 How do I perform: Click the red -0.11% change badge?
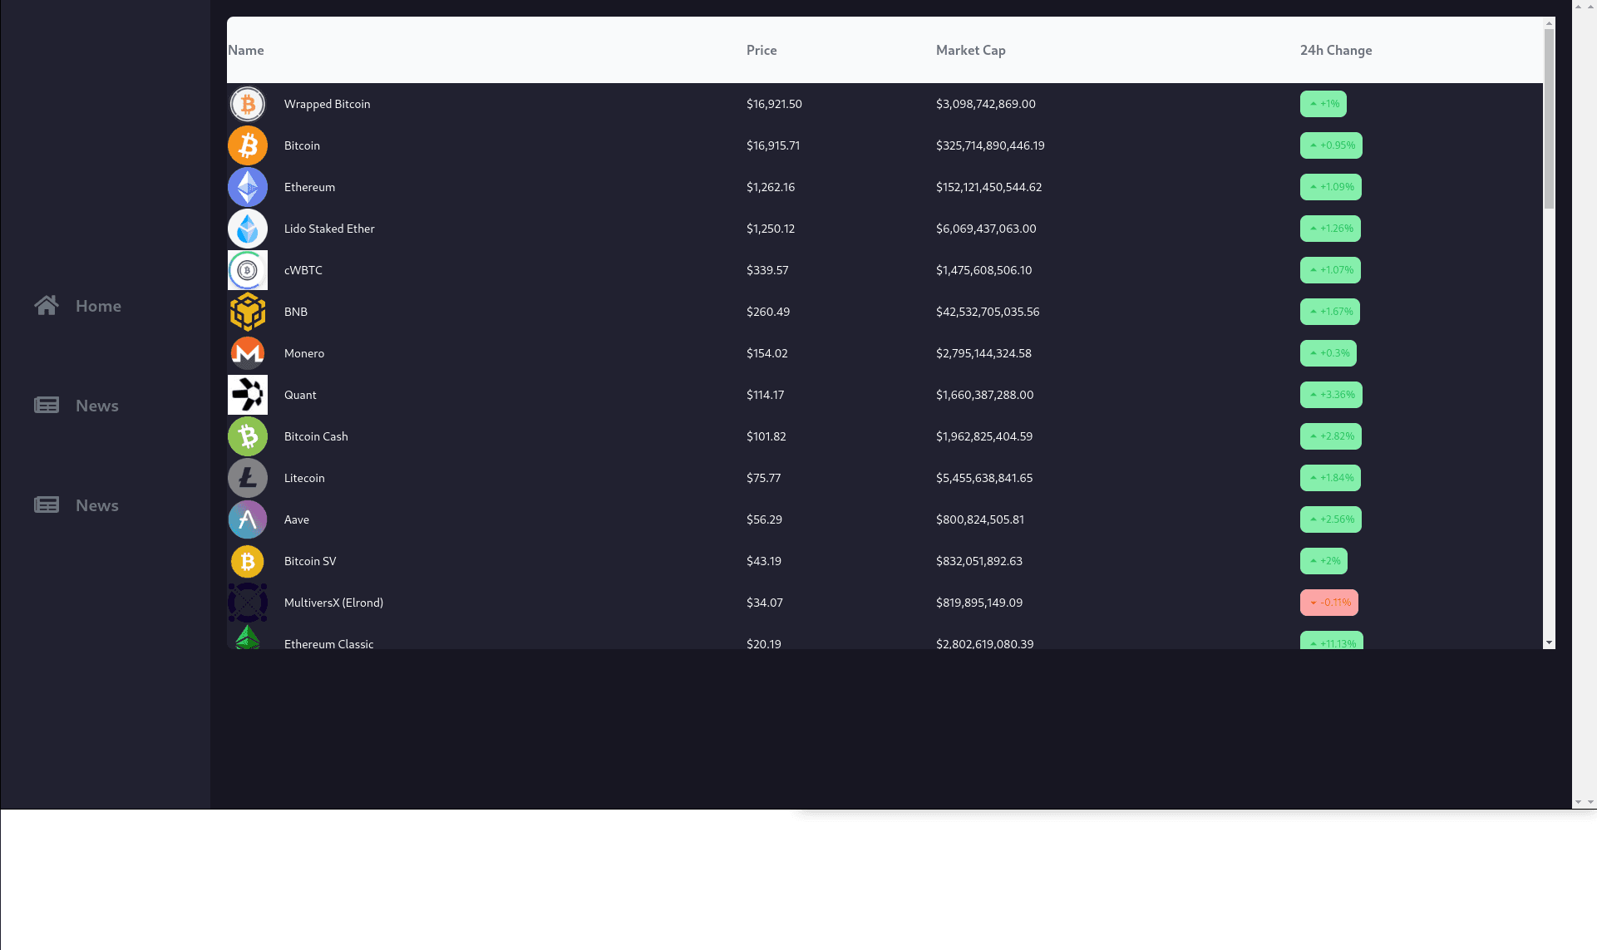(1328, 603)
